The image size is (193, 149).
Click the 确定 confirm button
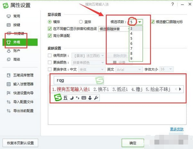click(133, 143)
